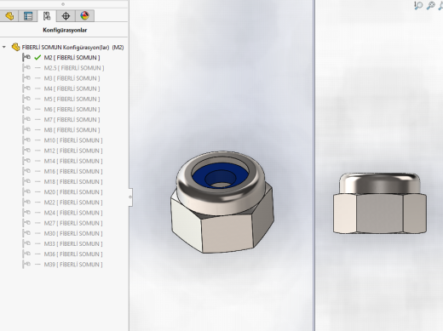The height and width of the screenshot is (331, 443).
Task: Open the DisplayManager color sphere tab
Action: 84,16
